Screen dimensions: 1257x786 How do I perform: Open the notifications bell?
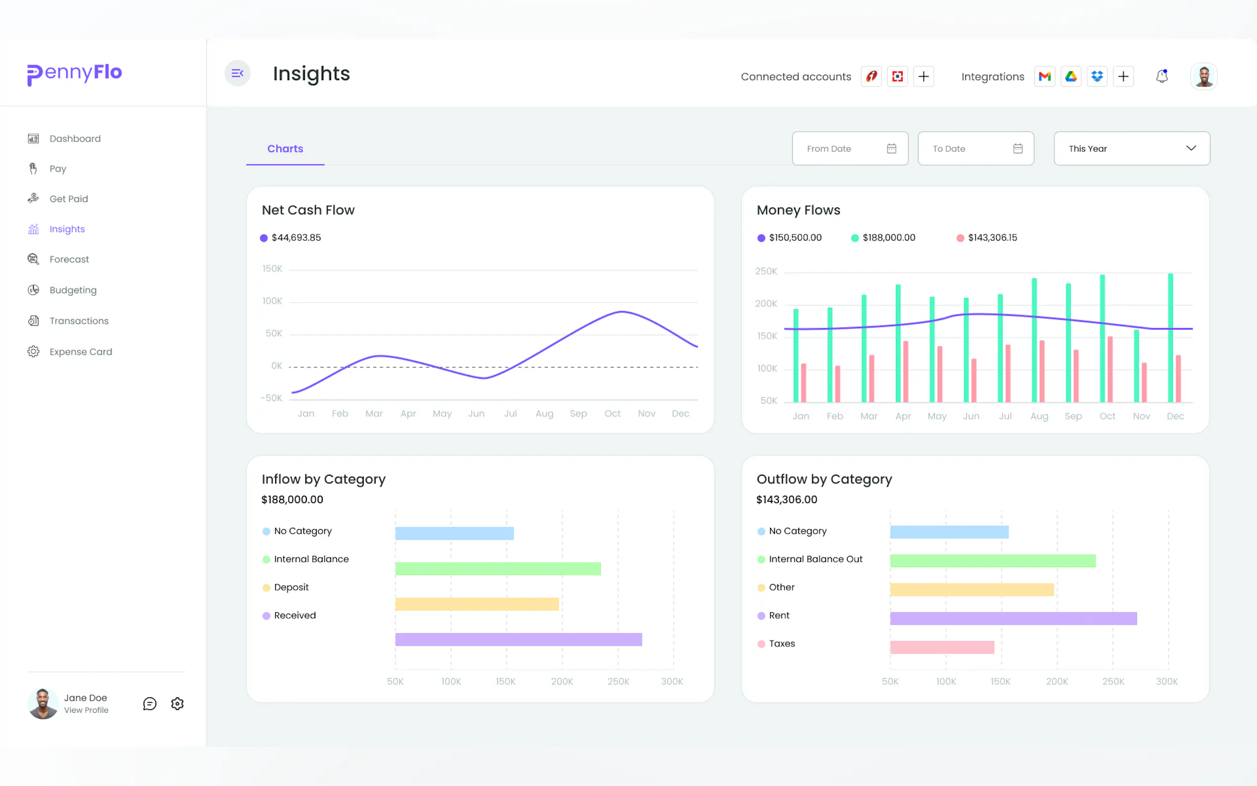(1162, 76)
